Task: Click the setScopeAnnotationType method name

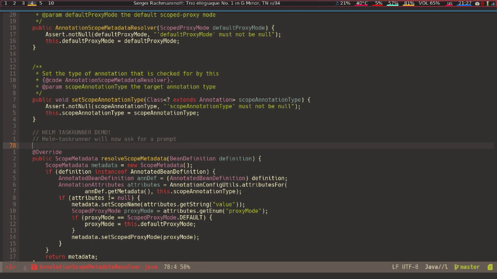Action: click(x=108, y=100)
